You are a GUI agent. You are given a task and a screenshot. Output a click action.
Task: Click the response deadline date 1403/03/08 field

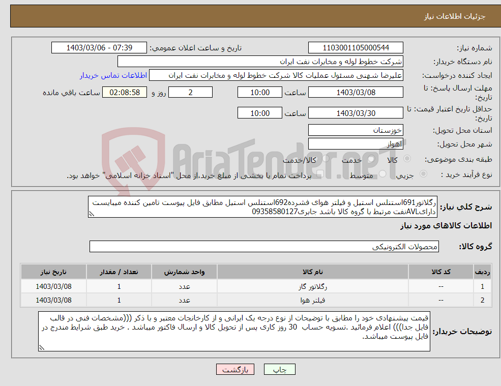356,93
